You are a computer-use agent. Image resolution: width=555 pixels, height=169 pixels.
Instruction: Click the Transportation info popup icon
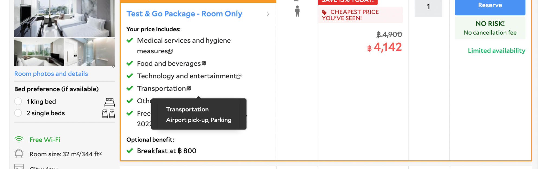tap(189, 89)
